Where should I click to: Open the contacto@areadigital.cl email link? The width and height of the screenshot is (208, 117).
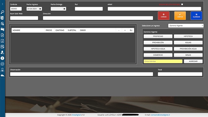(160, 115)
